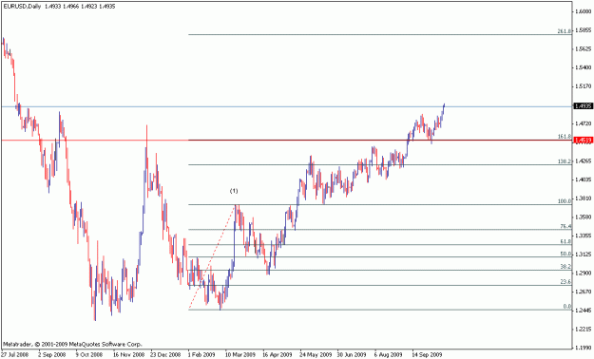
Task: Click the 261.8 Fibonacci level label
Action: coord(565,31)
